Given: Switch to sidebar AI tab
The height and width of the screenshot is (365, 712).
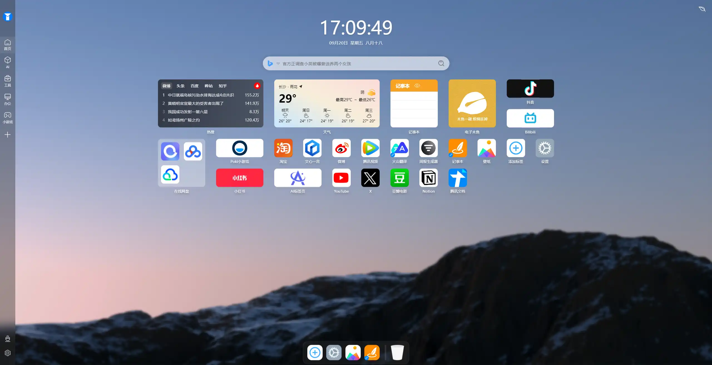Looking at the screenshot, I should pos(8,63).
